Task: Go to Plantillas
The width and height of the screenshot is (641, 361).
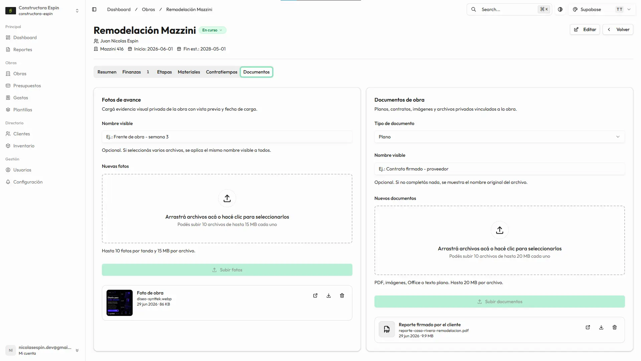Action: point(23,110)
